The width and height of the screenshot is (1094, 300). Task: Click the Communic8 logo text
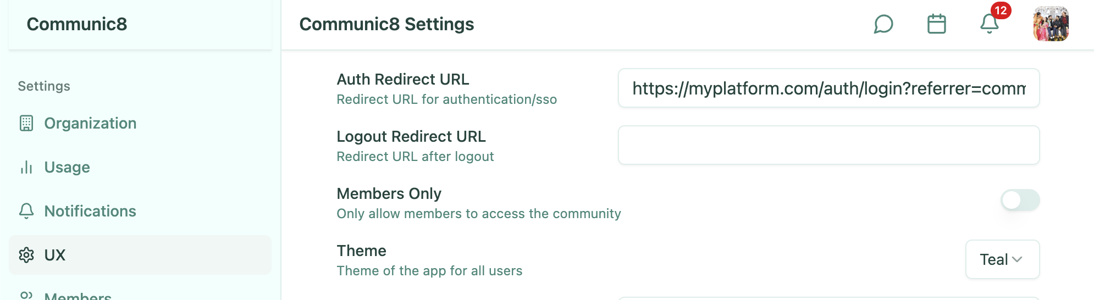tap(77, 24)
